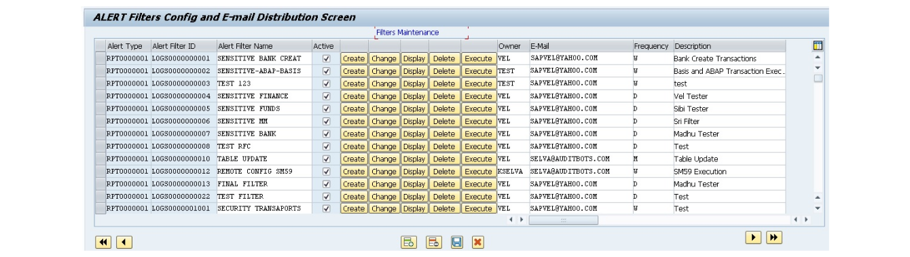Click Execute for SENSITIVE FUNDS row
This screenshot has height=257, width=910.
point(479,108)
